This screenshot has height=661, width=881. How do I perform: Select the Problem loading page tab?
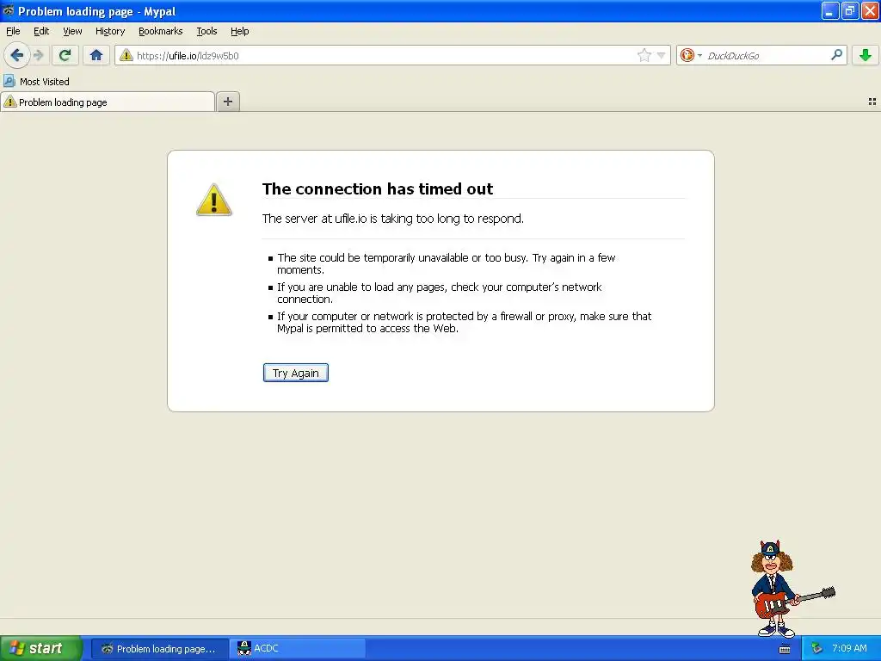pyautogui.click(x=108, y=102)
